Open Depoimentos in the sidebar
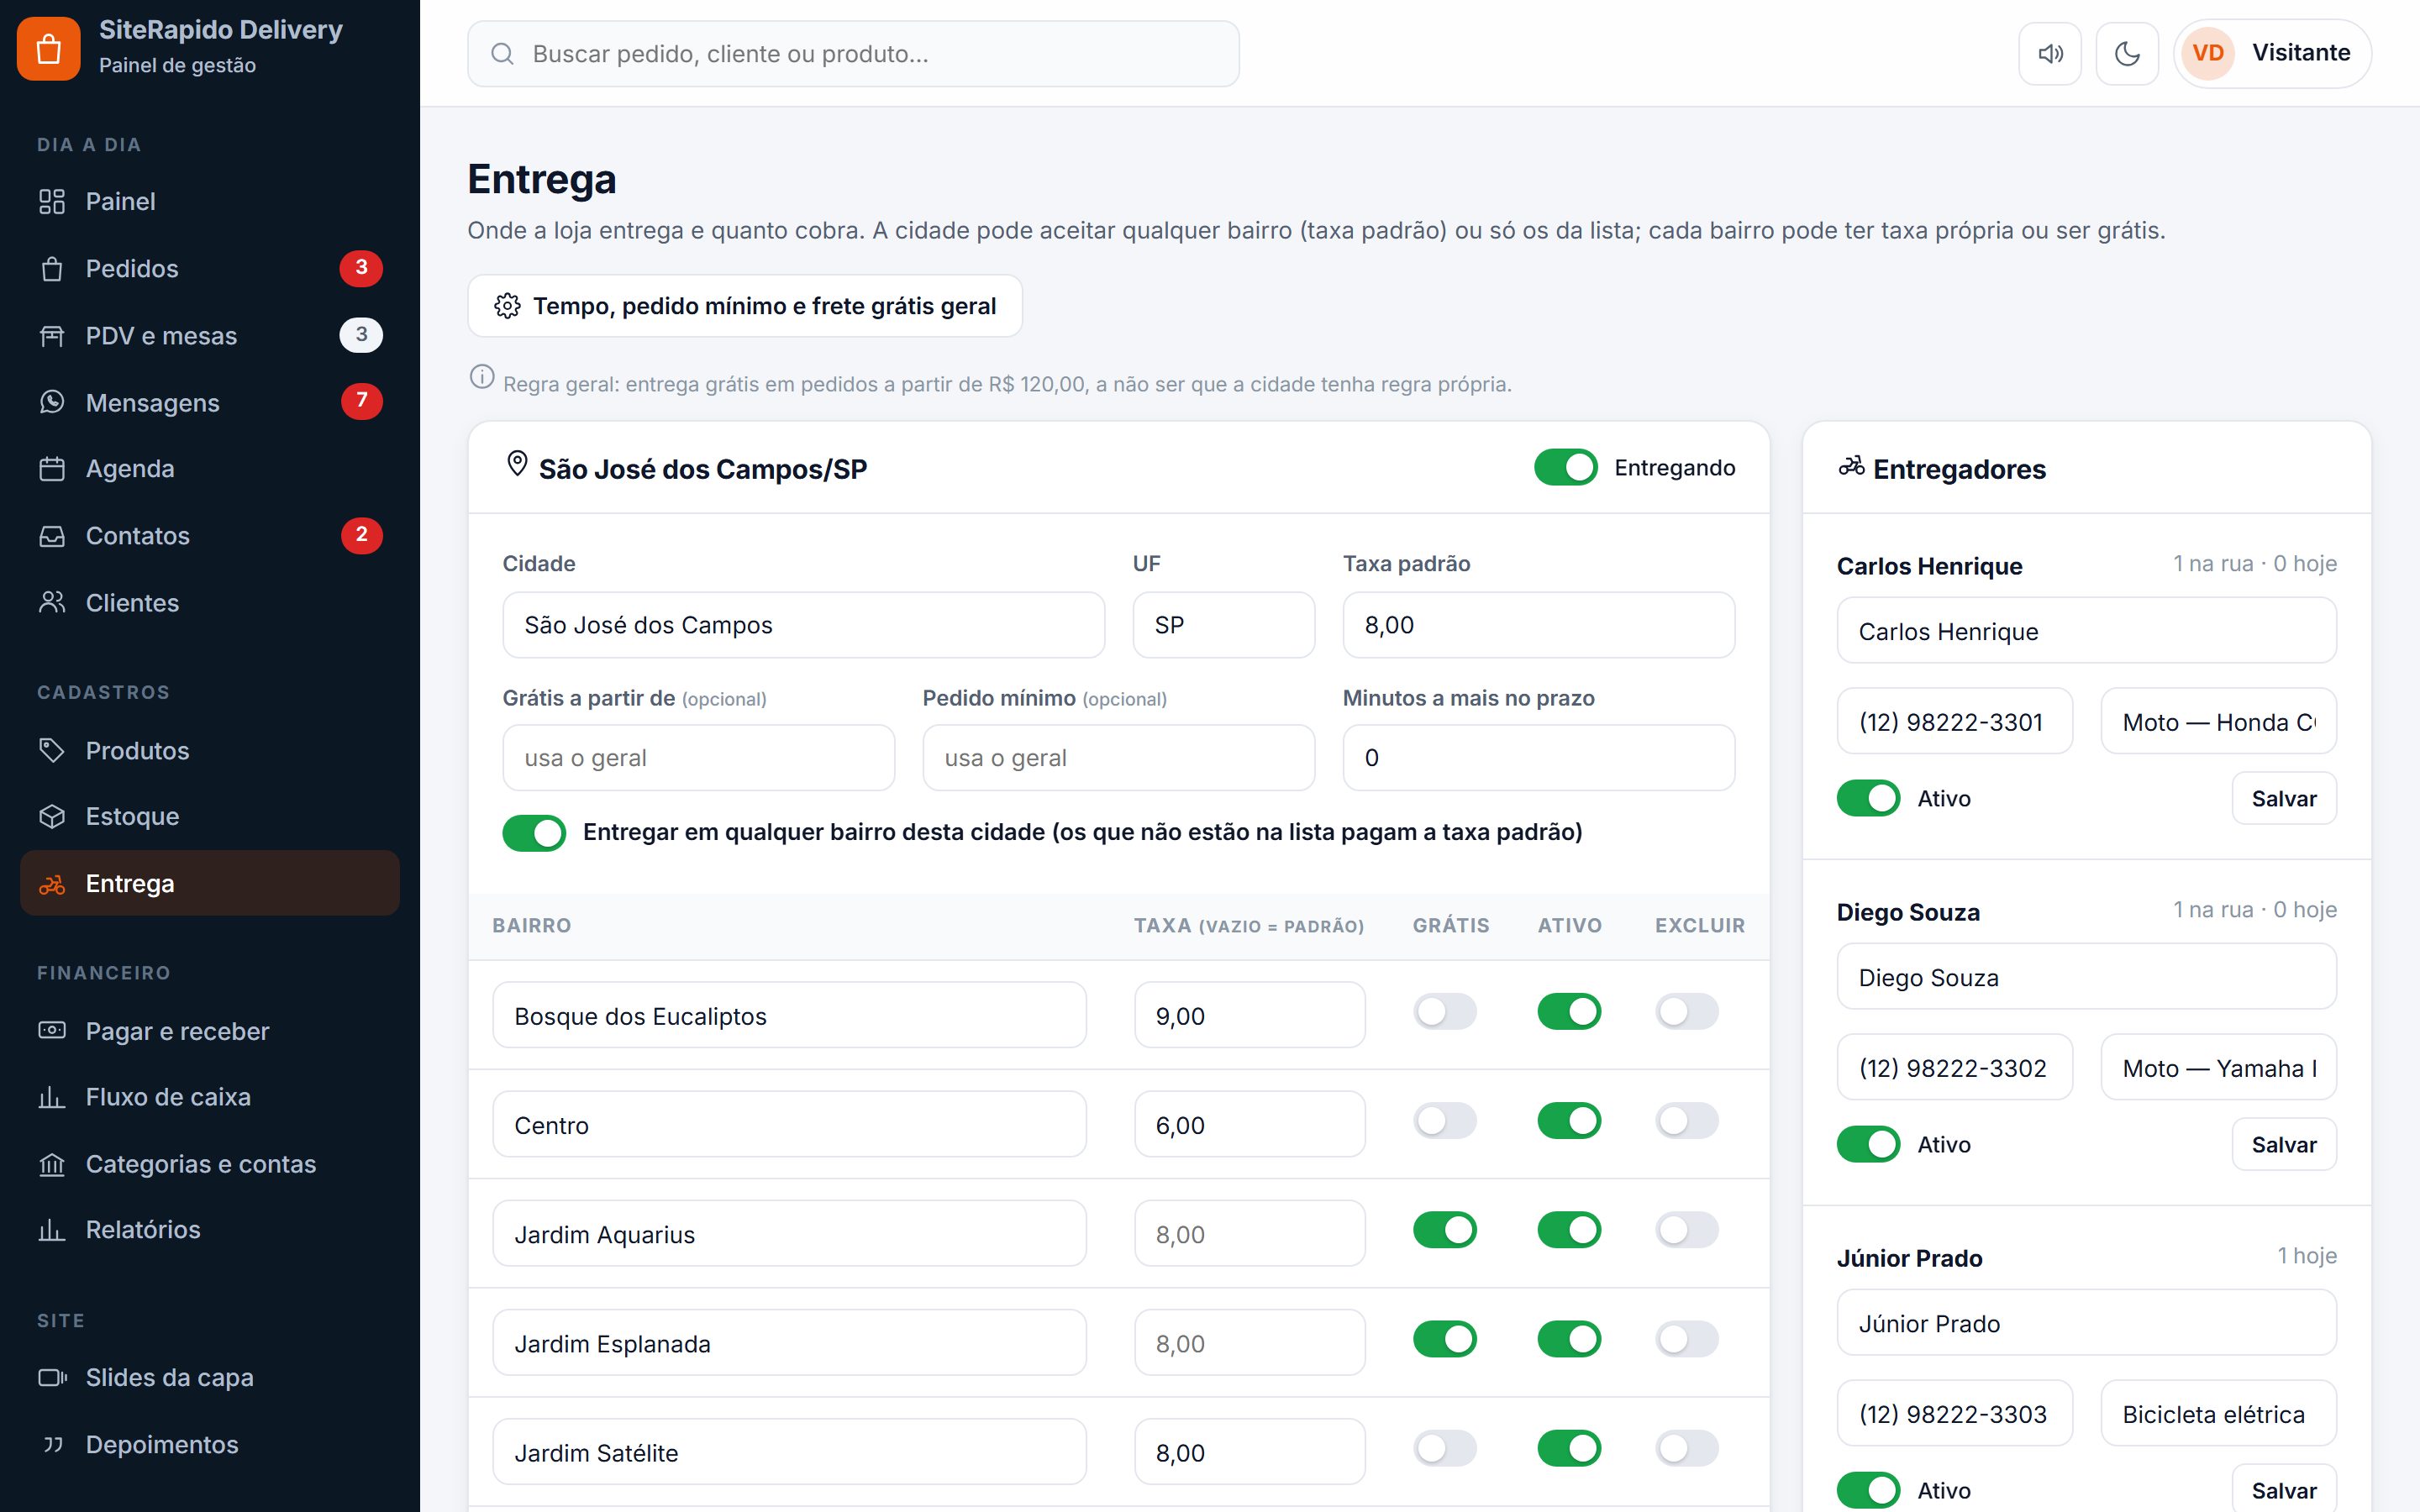 [210, 1445]
